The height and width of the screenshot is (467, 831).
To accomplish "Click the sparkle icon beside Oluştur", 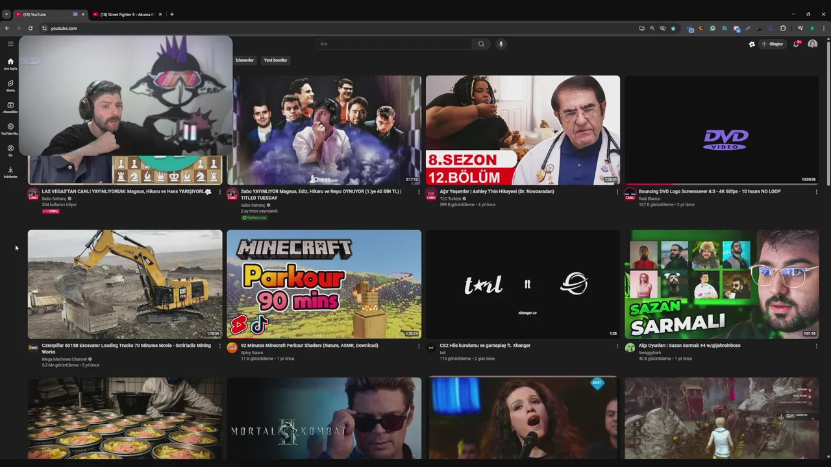I will tap(752, 44).
